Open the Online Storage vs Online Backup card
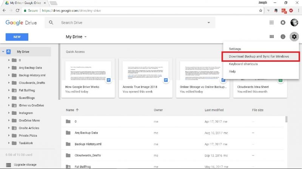This screenshot has width=302, height=169. coord(203,78)
